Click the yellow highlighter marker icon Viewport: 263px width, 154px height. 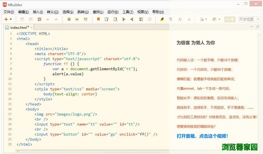point(162,19)
